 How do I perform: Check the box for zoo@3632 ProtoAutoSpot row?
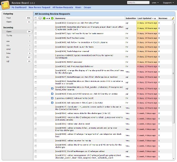(36, 66)
